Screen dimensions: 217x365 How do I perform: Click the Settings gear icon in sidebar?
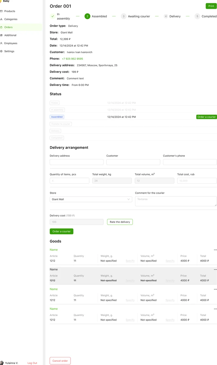point(1,51)
